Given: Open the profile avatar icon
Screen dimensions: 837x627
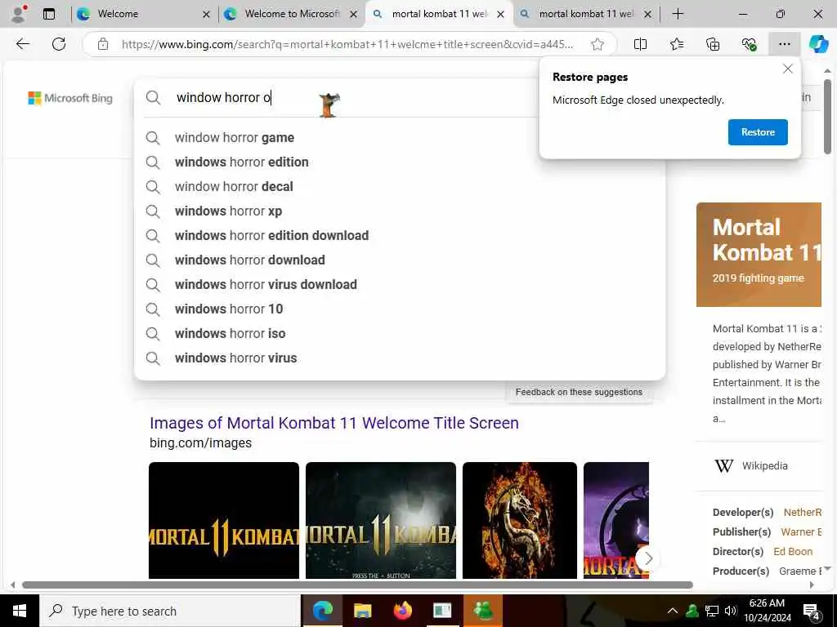Looking at the screenshot, I should (x=19, y=14).
